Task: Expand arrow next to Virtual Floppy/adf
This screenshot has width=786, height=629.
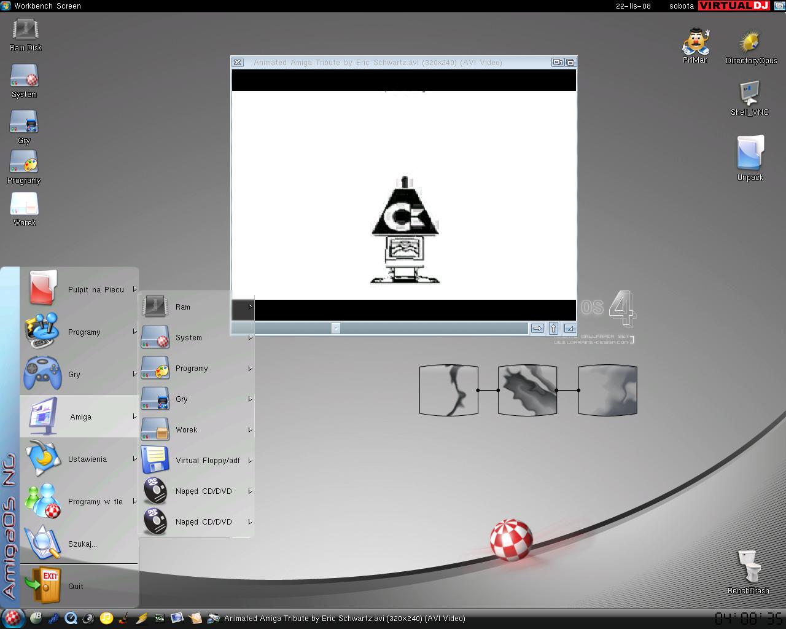Action: 250,461
